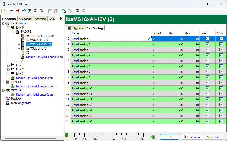Toggle Filter checkbox for Signal analog 10
Screen dimensions: 227x141
tap(207, 88)
